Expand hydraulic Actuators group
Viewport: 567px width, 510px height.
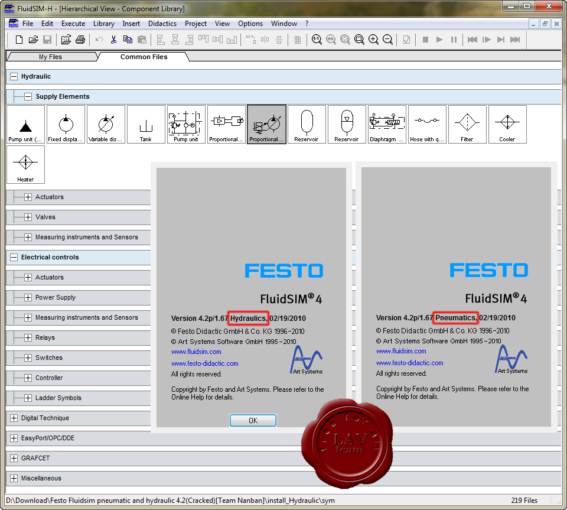pyautogui.click(x=28, y=197)
